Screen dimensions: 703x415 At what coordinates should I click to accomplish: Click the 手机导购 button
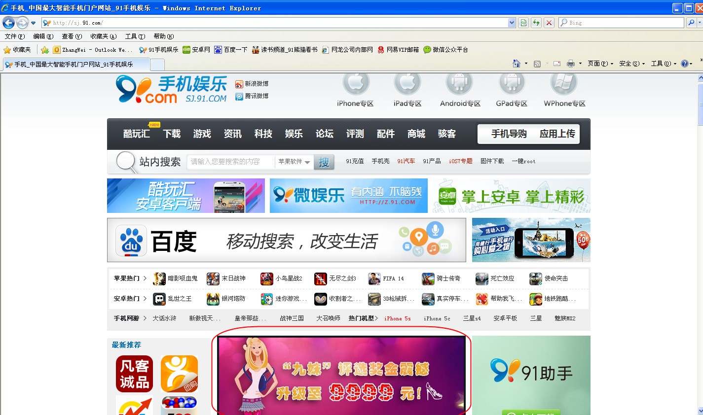(509, 134)
